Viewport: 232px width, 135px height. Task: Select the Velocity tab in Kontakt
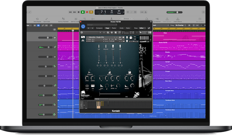[x=97, y=99]
